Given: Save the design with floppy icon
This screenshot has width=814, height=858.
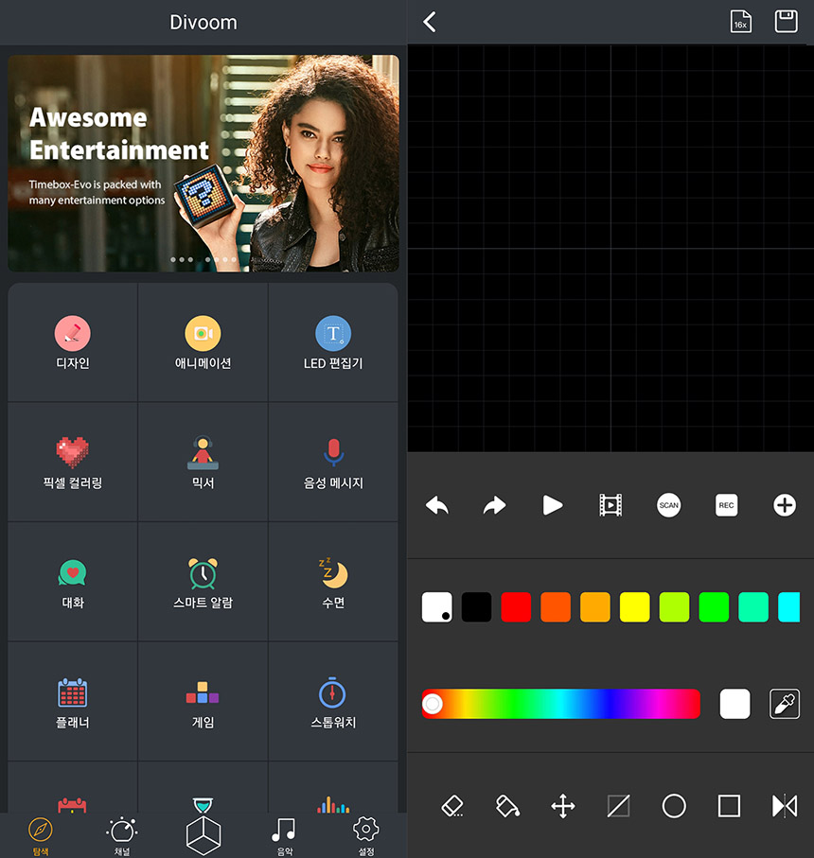Looking at the screenshot, I should pyautogui.click(x=787, y=22).
